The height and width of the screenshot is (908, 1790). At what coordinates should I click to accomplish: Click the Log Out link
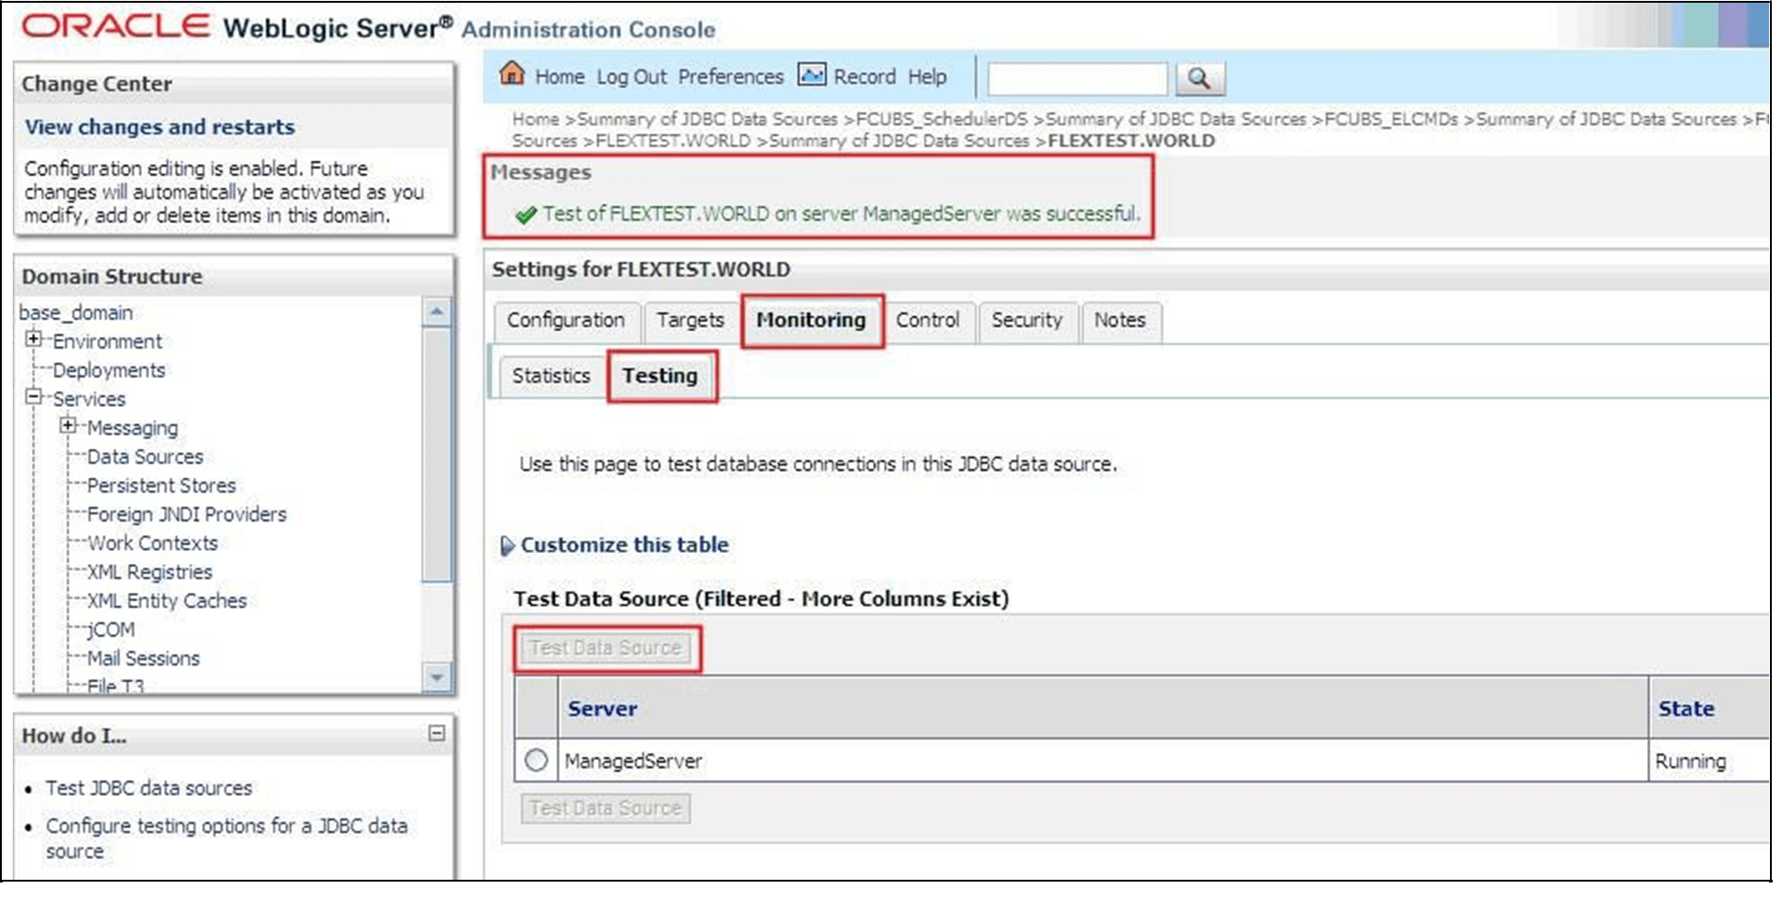632,77
